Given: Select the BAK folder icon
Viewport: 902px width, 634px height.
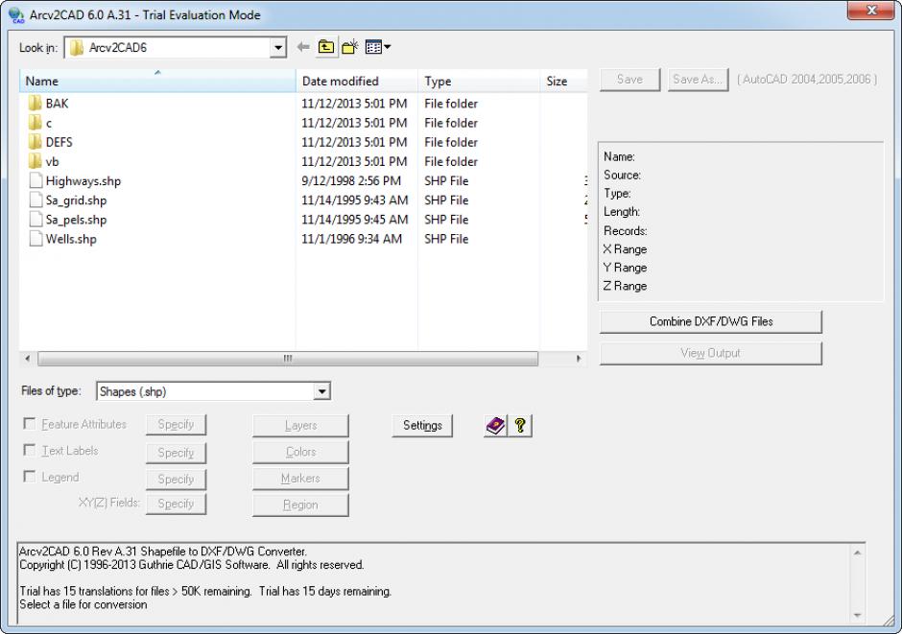Looking at the screenshot, I should point(36,104).
